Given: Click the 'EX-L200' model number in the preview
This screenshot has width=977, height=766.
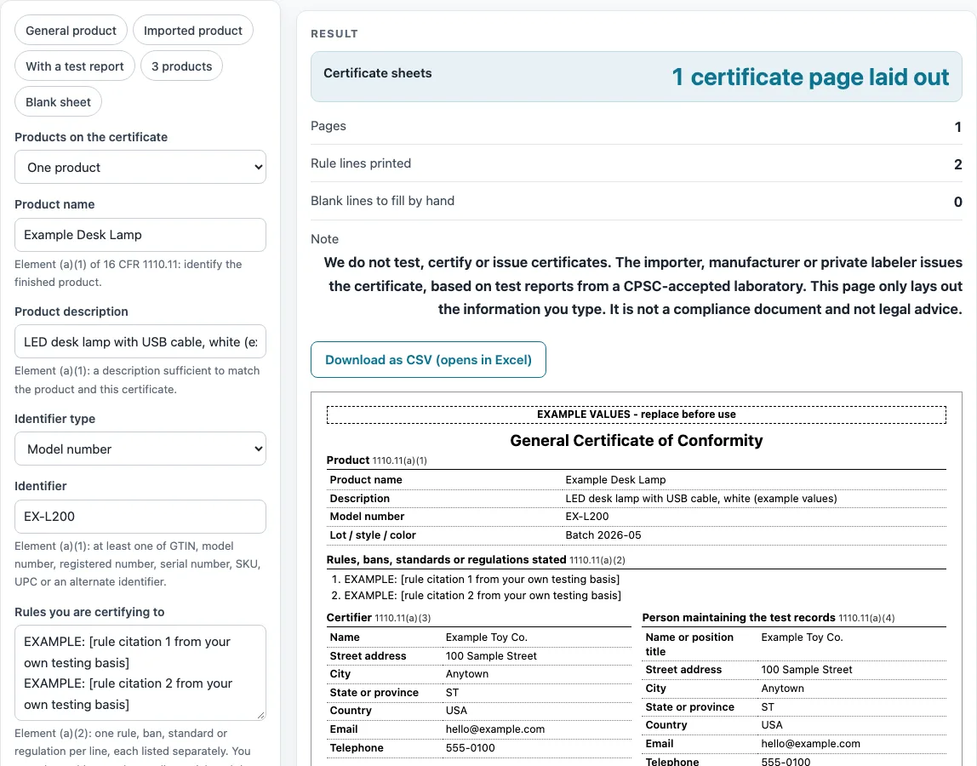Looking at the screenshot, I should pyautogui.click(x=587, y=517).
